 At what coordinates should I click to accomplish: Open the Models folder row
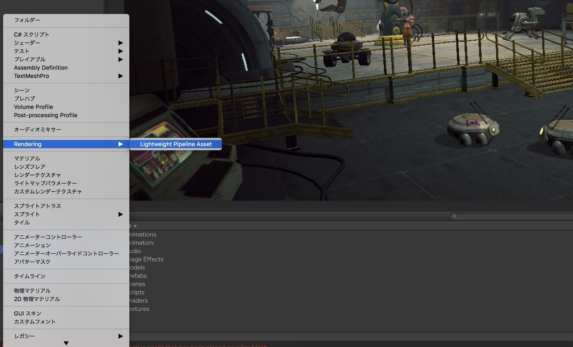[137, 268]
